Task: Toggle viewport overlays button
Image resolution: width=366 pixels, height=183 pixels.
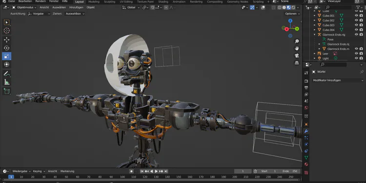Action: [263, 7]
